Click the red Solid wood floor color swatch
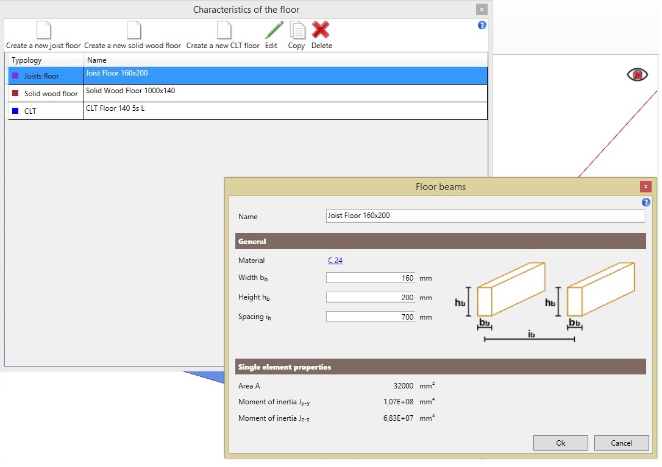This screenshot has height=467, width=662. (x=15, y=93)
